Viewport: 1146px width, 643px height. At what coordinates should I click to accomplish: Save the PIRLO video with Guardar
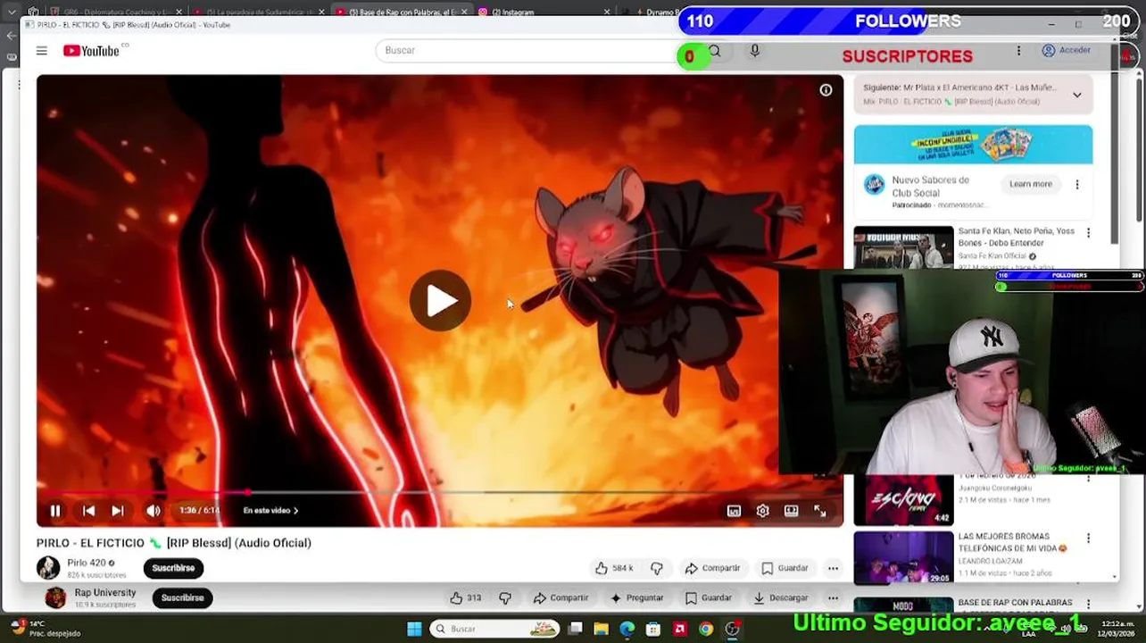point(785,568)
